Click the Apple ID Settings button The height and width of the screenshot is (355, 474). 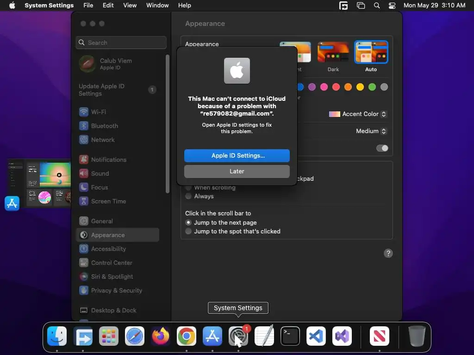(x=237, y=155)
